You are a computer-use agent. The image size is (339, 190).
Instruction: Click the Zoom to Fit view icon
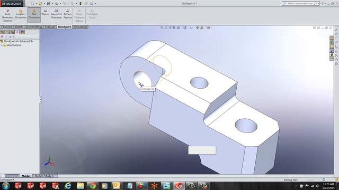(x=162, y=27)
